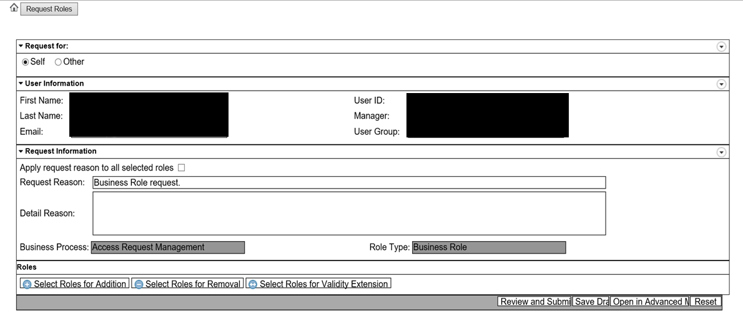Viewport: 743px width, 326px height.
Task: Click the round arrow on the Request for header
Action: (x=721, y=46)
